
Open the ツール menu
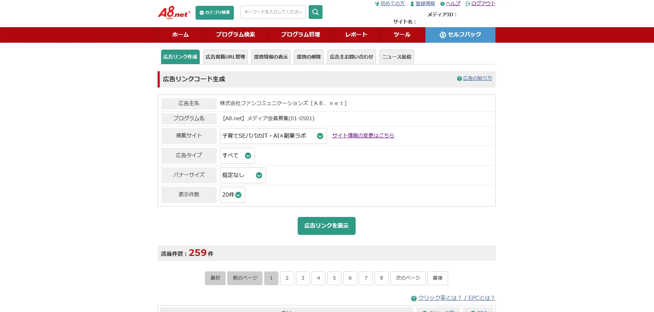(402, 35)
